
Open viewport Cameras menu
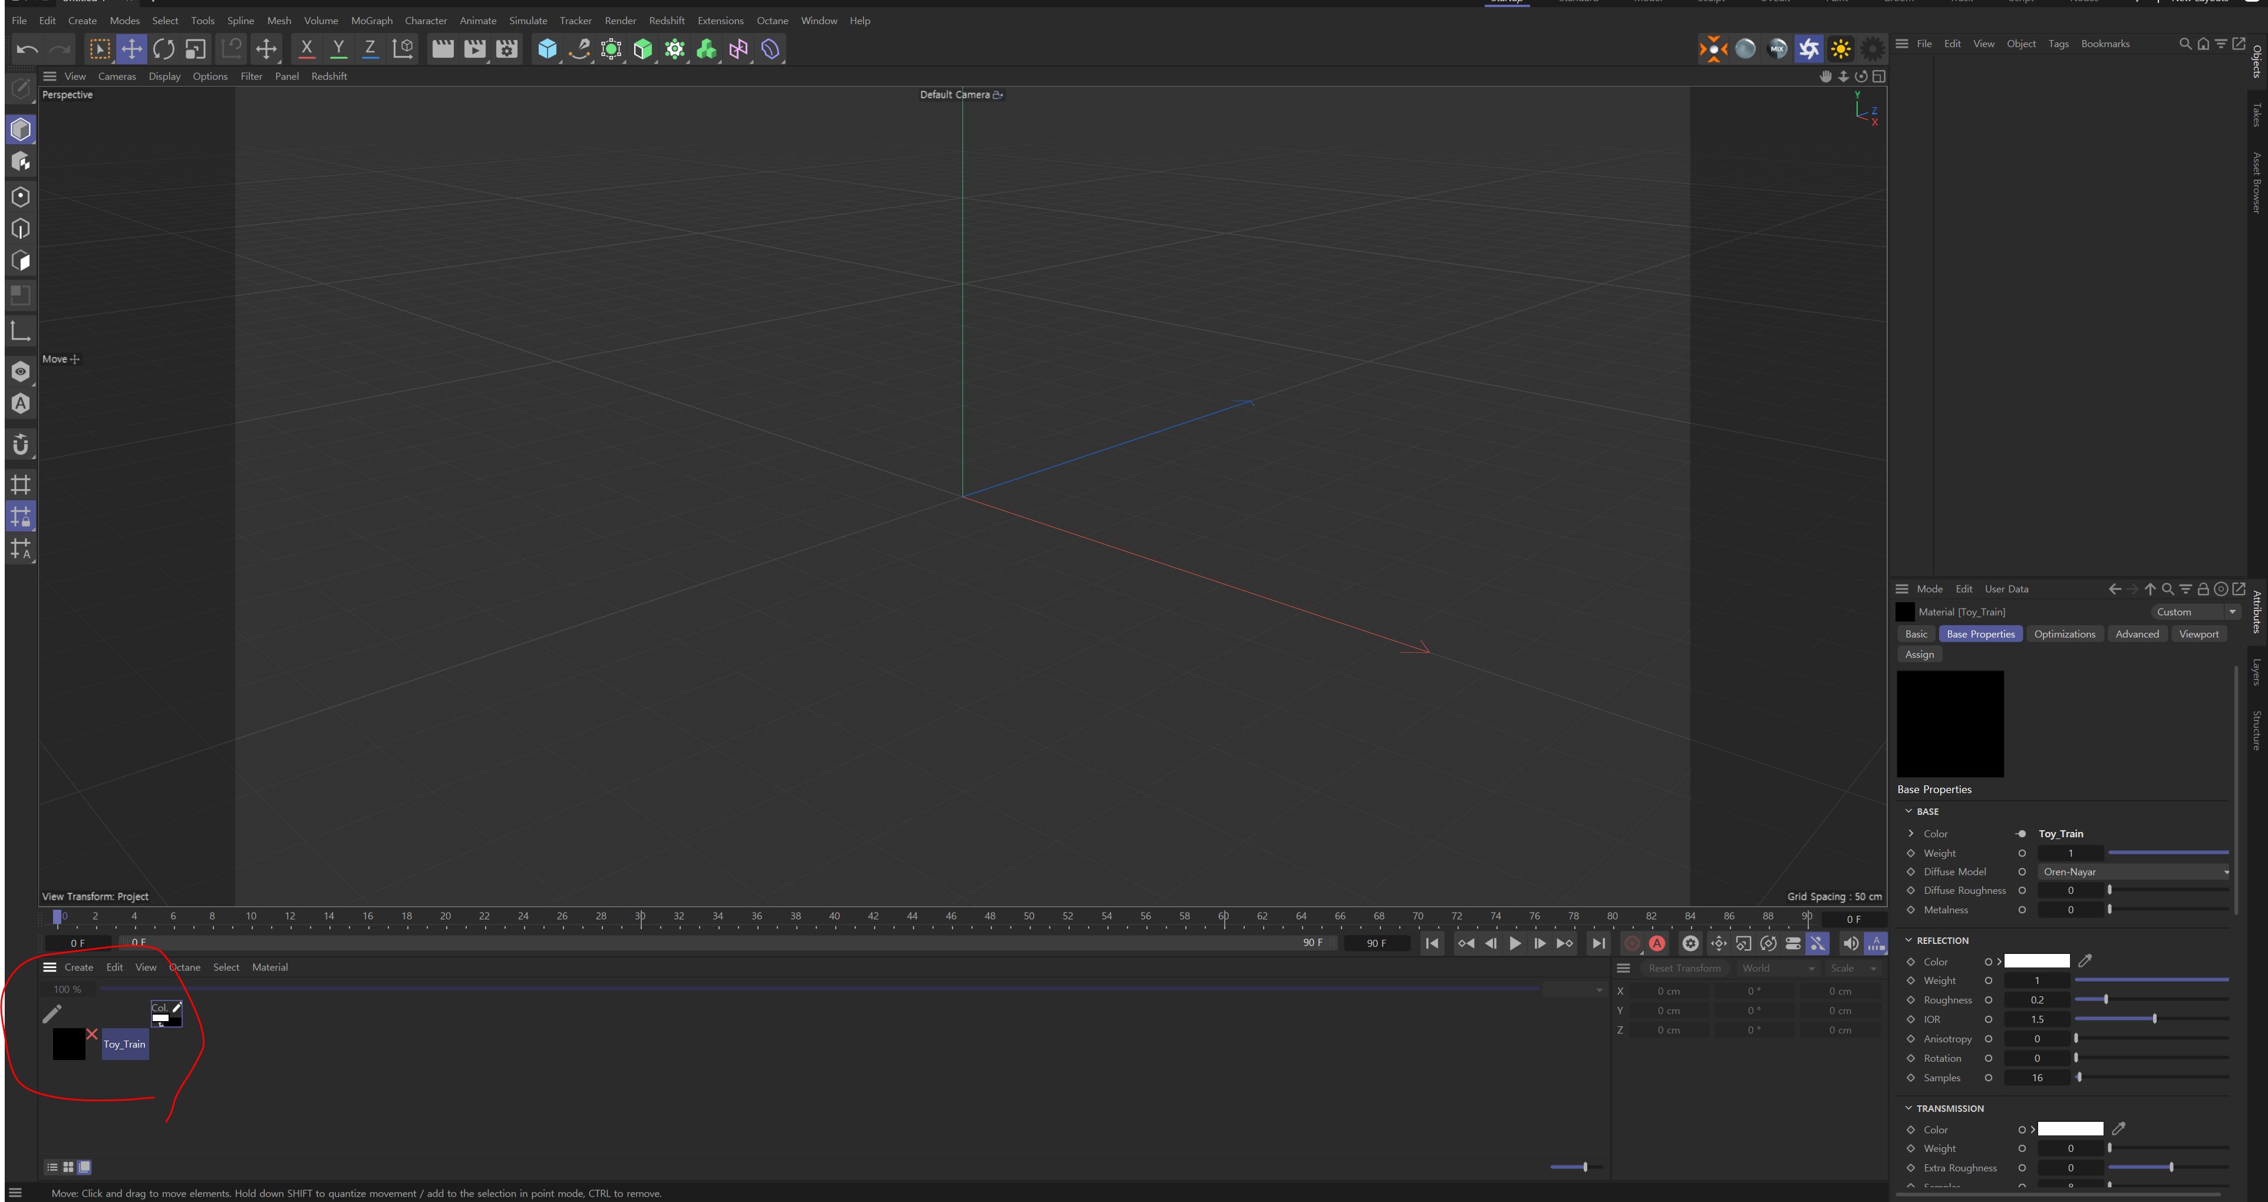click(x=117, y=77)
